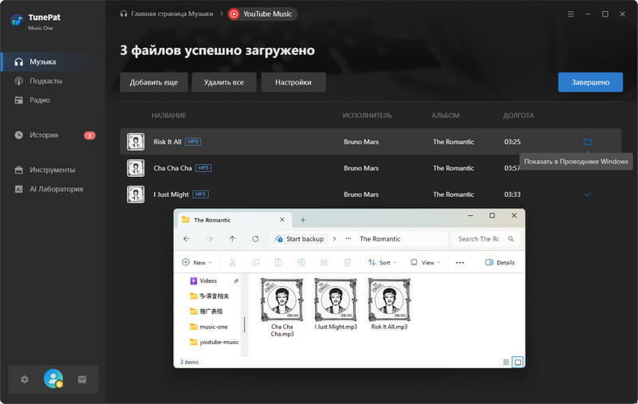Switch Explorer to details list view
The height and width of the screenshot is (404, 638).
(506, 362)
